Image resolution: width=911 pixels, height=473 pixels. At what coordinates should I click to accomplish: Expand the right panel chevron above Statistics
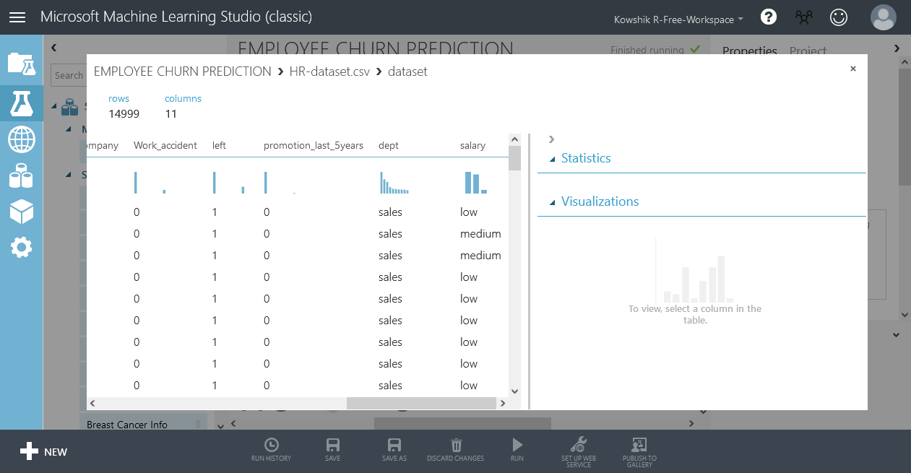point(551,139)
